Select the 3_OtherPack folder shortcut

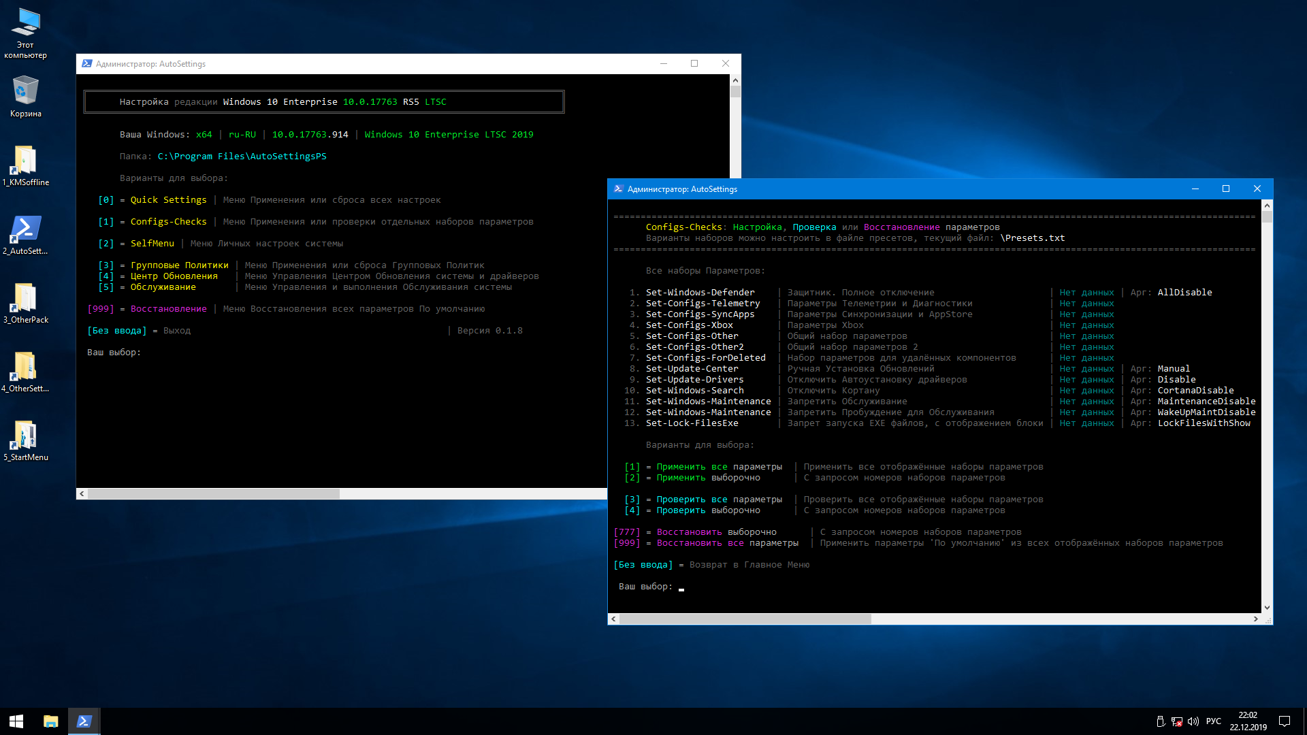26,303
